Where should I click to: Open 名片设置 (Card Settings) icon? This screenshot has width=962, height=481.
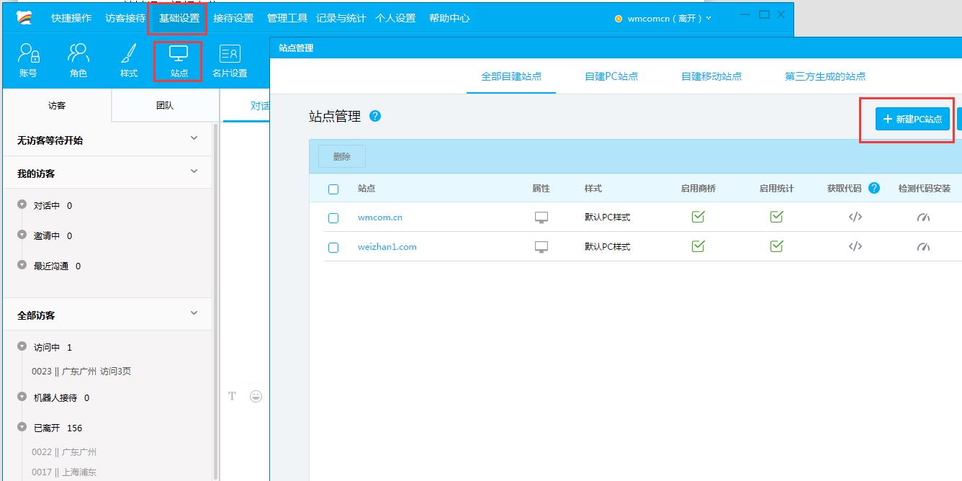coord(229,59)
